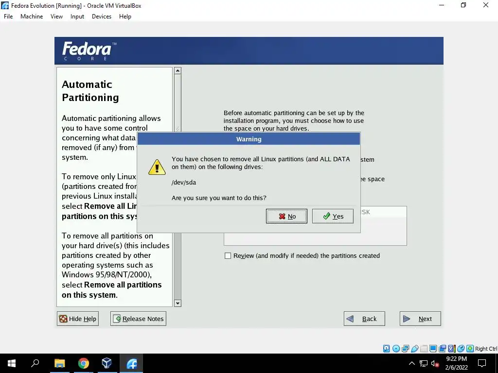Screen dimensions: 498x373
Task: Toggle Review and modify partitions checkbox
Action: pos(228,255)
